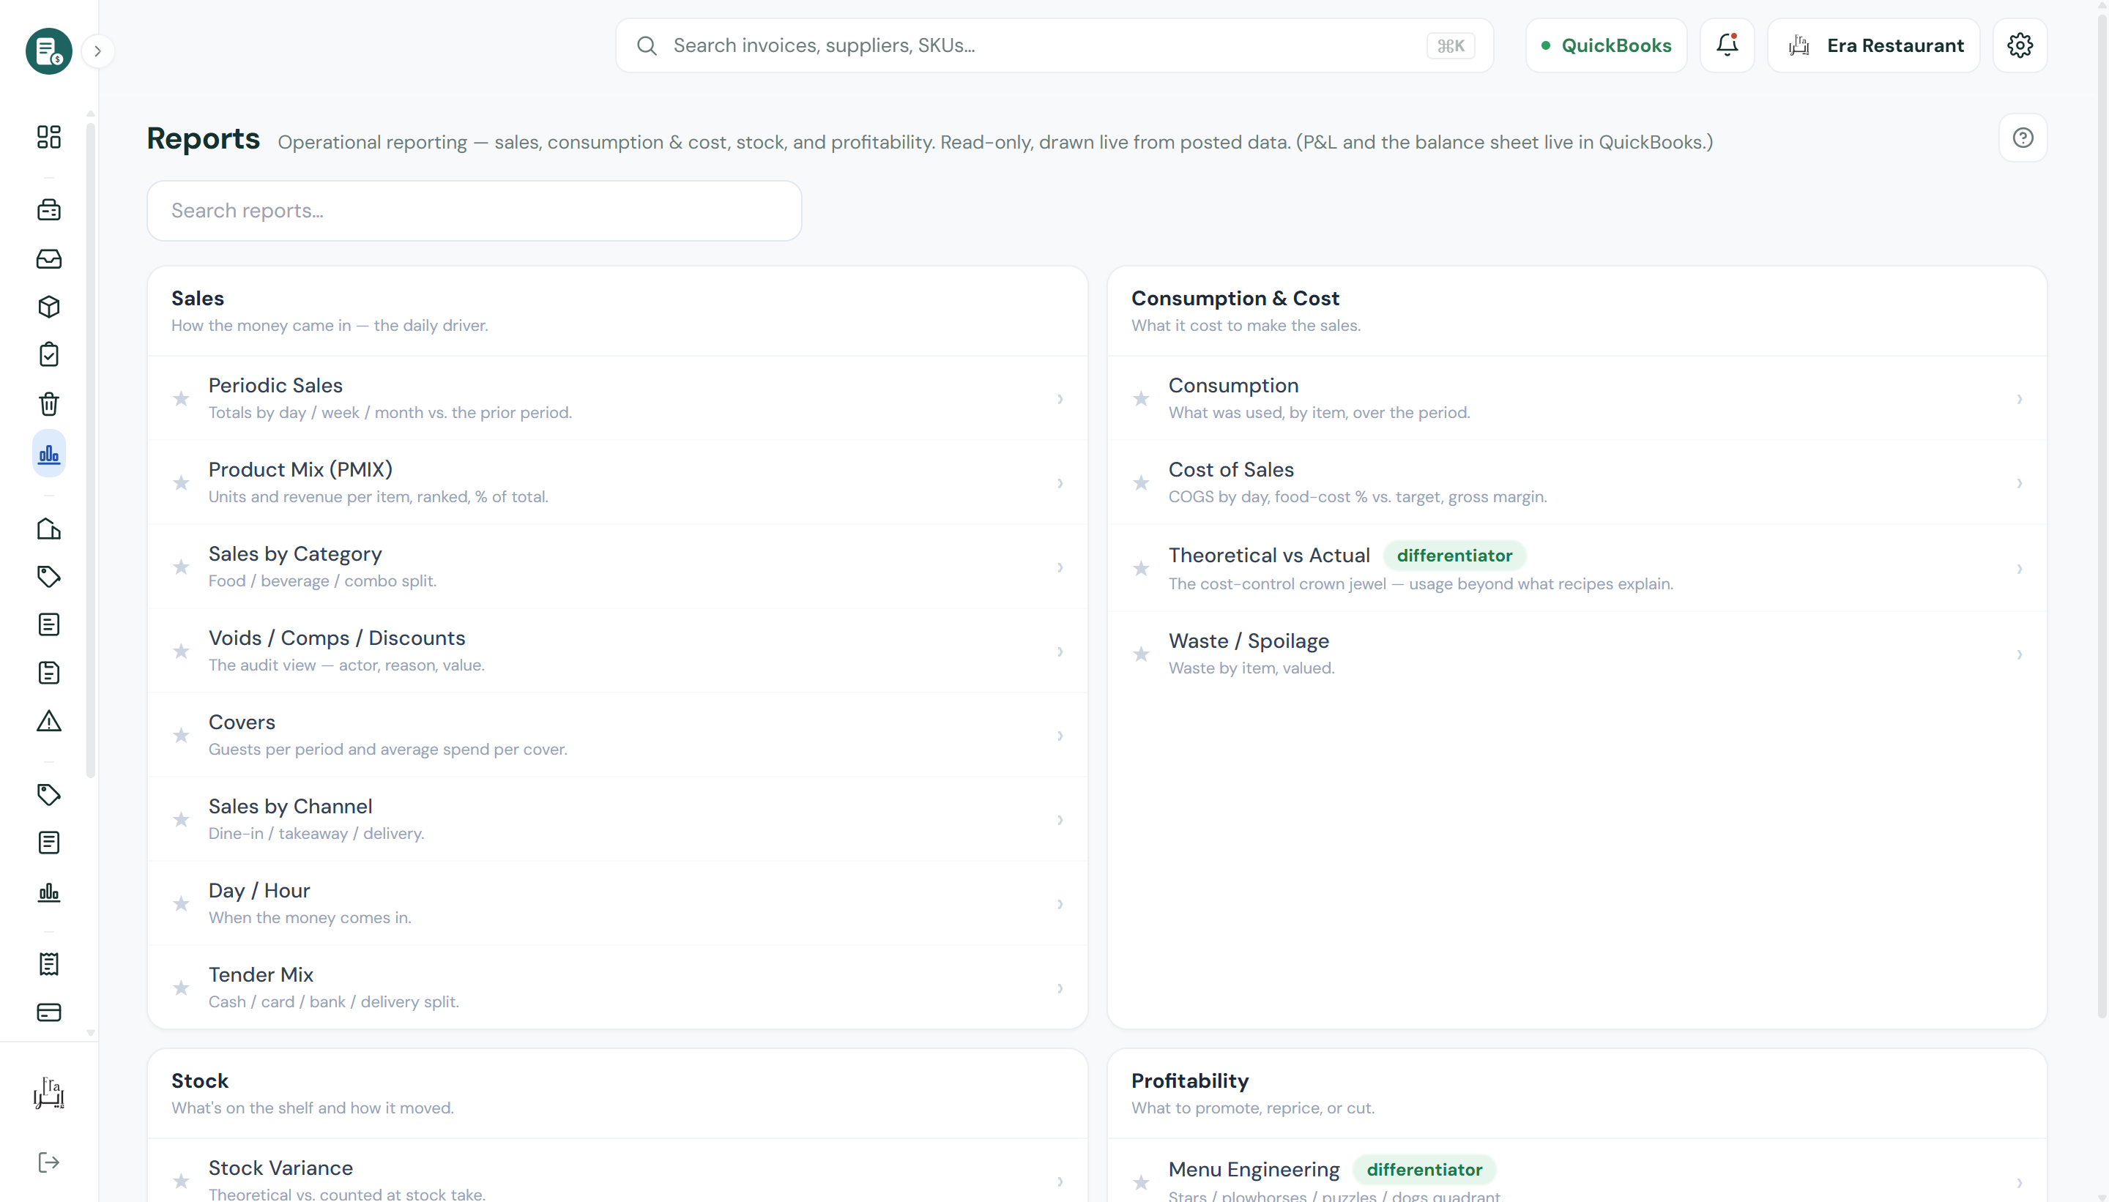2109x1202 pixels.
Task: Open the building icon in sidebar
Action: pos(49,529)
